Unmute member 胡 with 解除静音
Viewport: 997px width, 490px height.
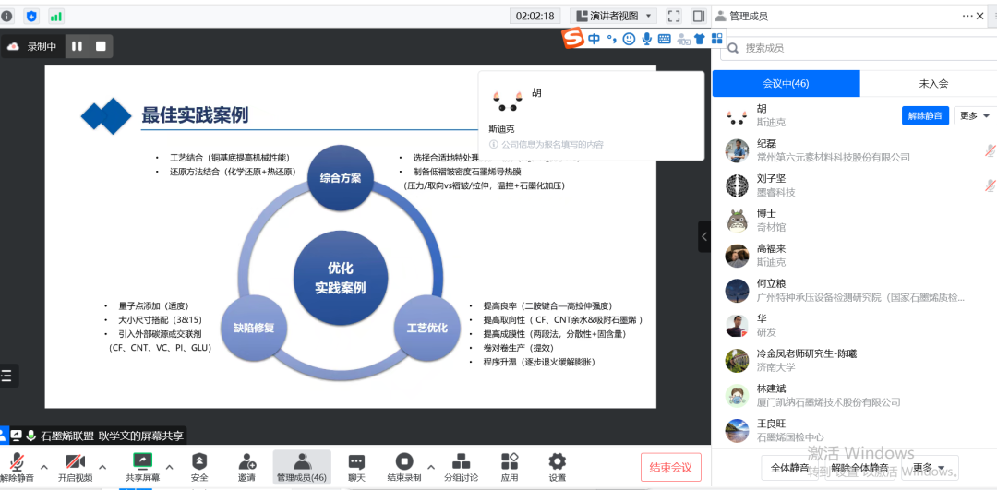(925, 115)
